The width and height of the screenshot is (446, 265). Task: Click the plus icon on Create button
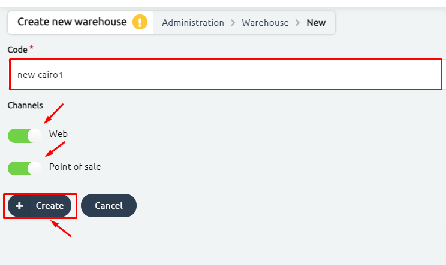click(19, 206)
